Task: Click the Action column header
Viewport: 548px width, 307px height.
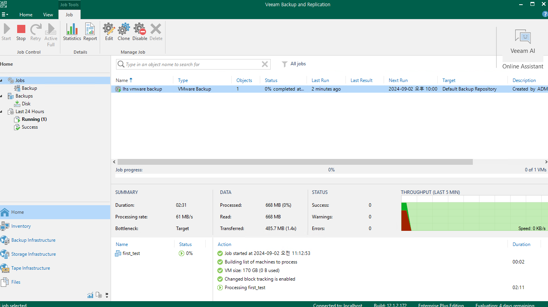Action: (x=224, y=244)
